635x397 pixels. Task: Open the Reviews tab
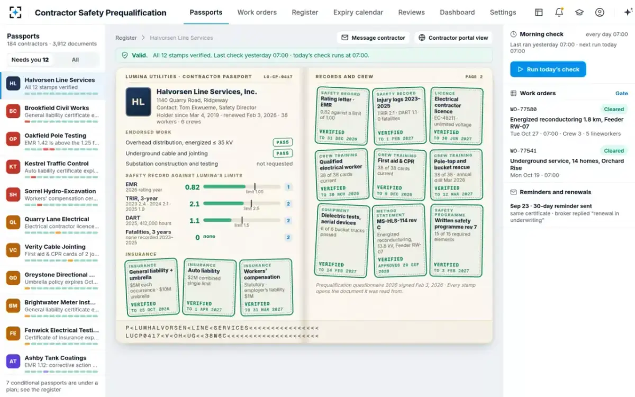(411, 12)
